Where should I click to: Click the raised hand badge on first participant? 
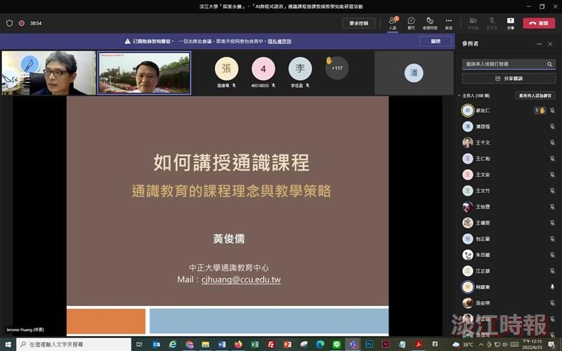coord(540,110)
